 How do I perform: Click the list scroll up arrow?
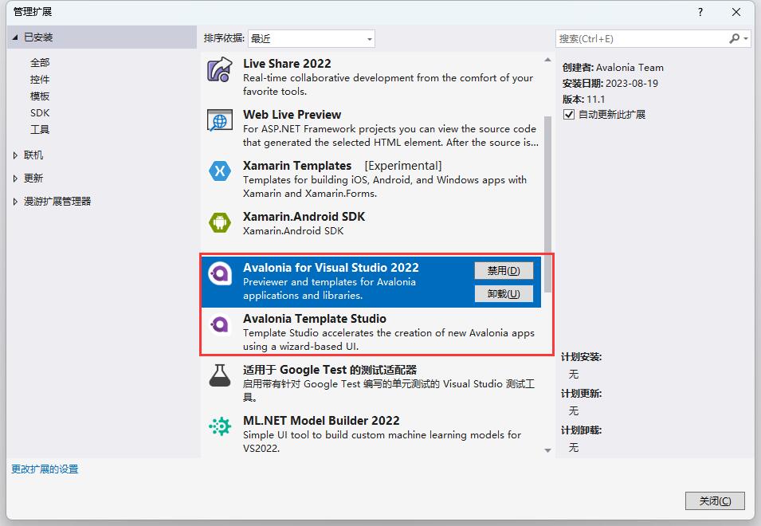[547, 60]
